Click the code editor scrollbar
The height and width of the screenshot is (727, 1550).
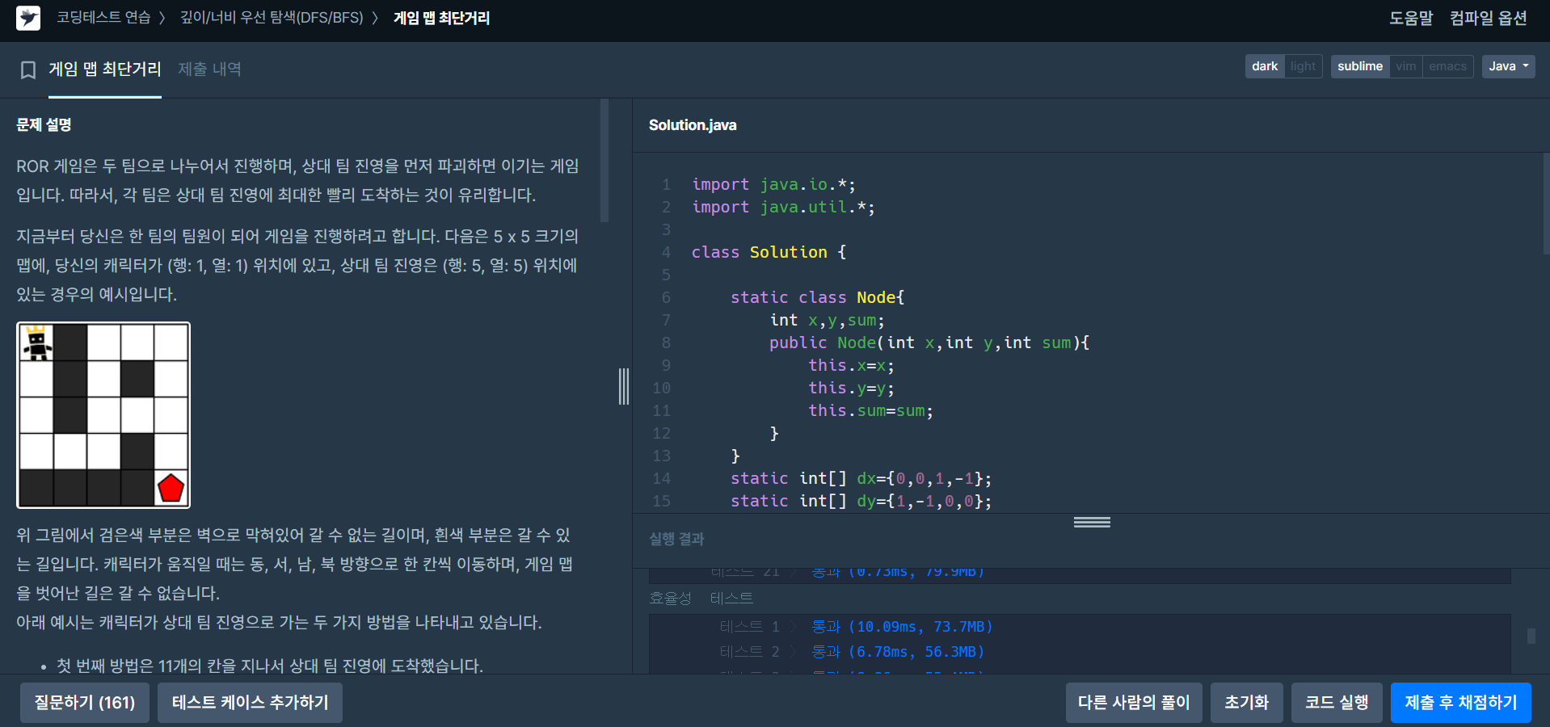1546,204
